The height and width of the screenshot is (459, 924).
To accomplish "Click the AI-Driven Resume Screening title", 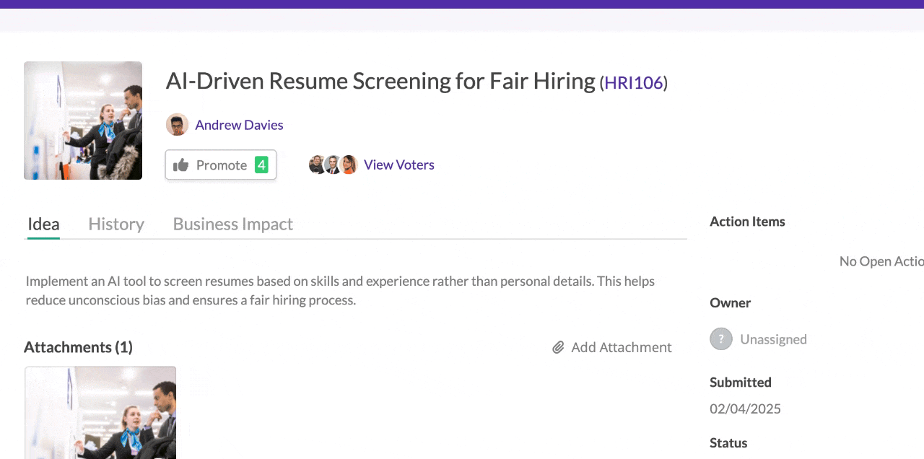I will (x=380, y=81).
